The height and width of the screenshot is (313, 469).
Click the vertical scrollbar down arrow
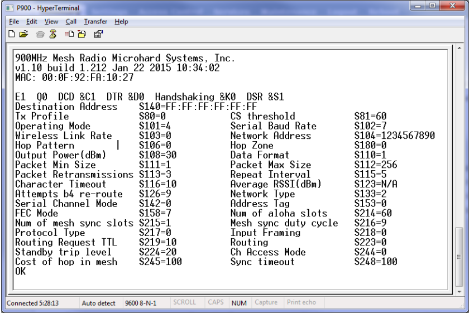[459, 292]
